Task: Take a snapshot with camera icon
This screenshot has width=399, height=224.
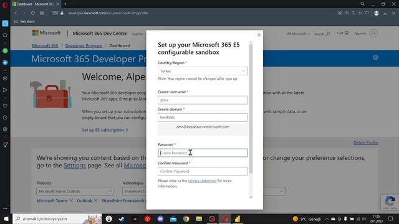Action: coord(347,13)
